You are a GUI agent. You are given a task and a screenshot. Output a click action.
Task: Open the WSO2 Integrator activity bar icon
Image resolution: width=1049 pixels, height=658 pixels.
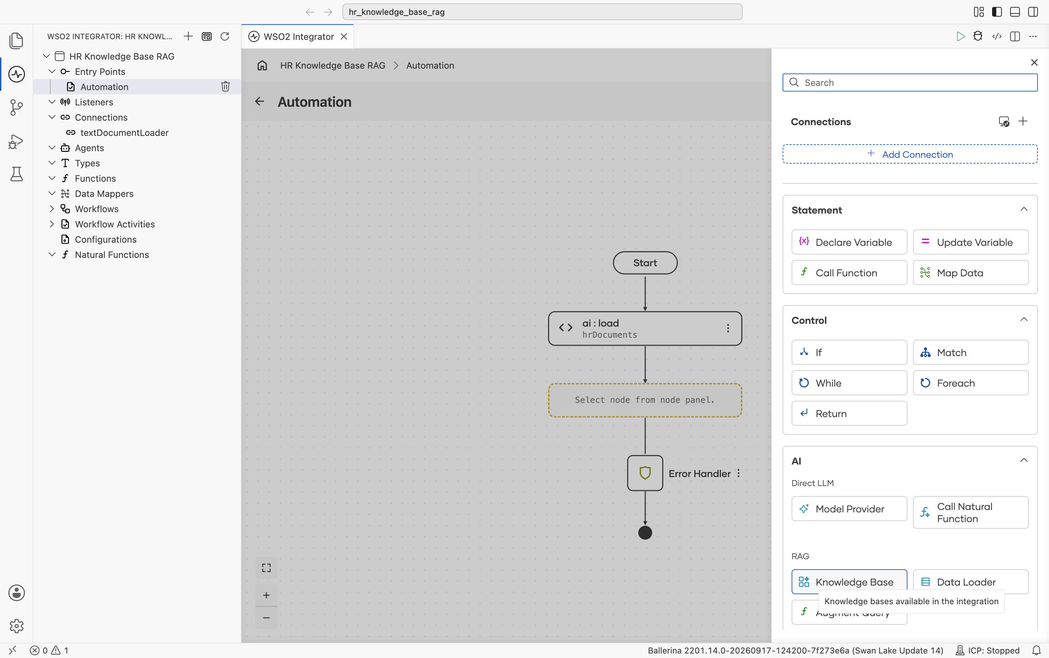point(16,74)
